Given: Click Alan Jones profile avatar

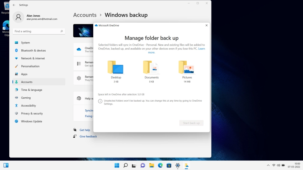Looking at the screenshot, I should [18, 17].
